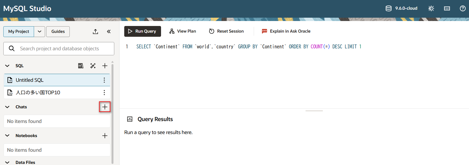Add a new SQL worksheet
Screen dimensions: 469x165
point(105,66)
